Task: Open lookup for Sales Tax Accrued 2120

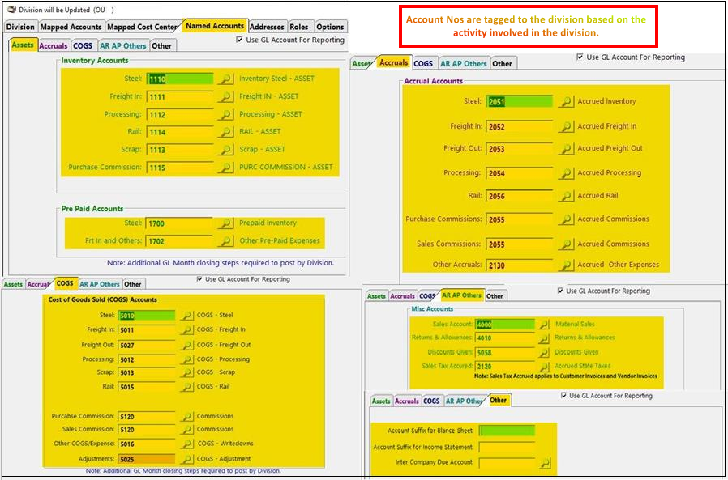Action: tap(544, 367)
